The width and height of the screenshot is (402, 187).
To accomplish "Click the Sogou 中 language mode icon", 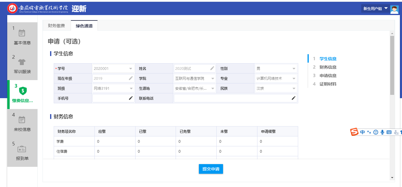I will point(362,132).
